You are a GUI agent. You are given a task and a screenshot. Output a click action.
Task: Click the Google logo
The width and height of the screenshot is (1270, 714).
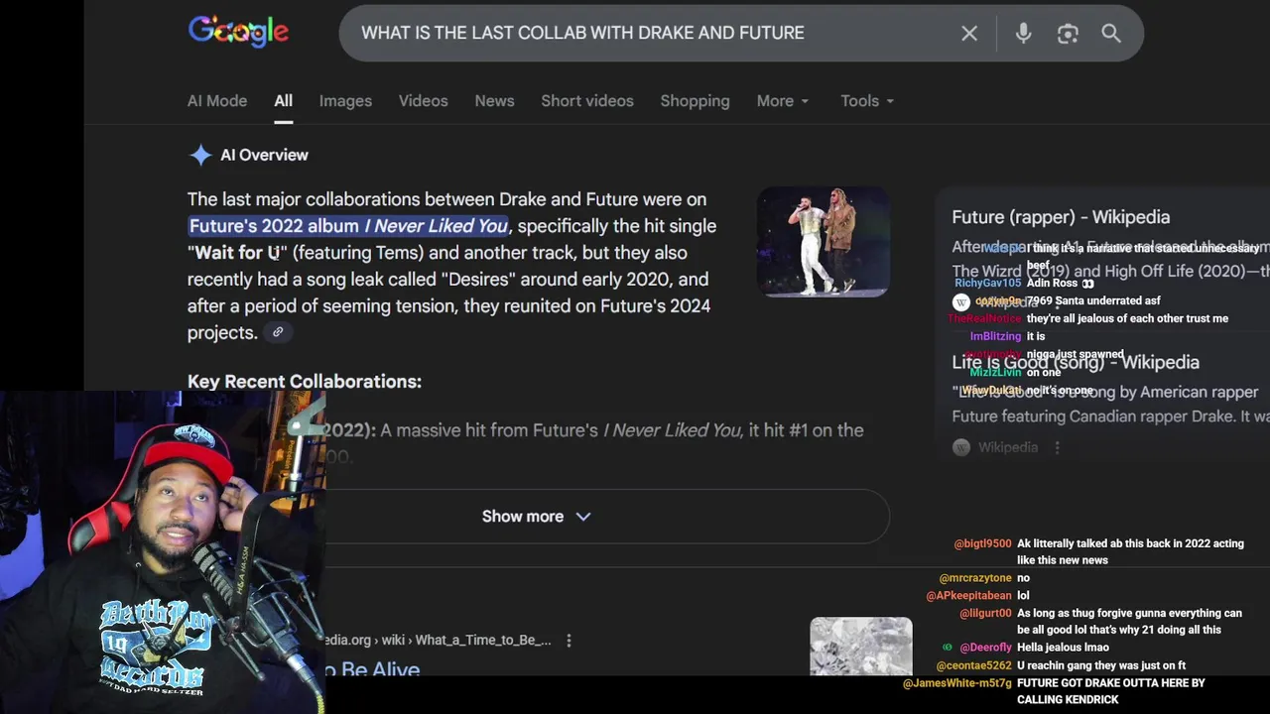[238, 32]
